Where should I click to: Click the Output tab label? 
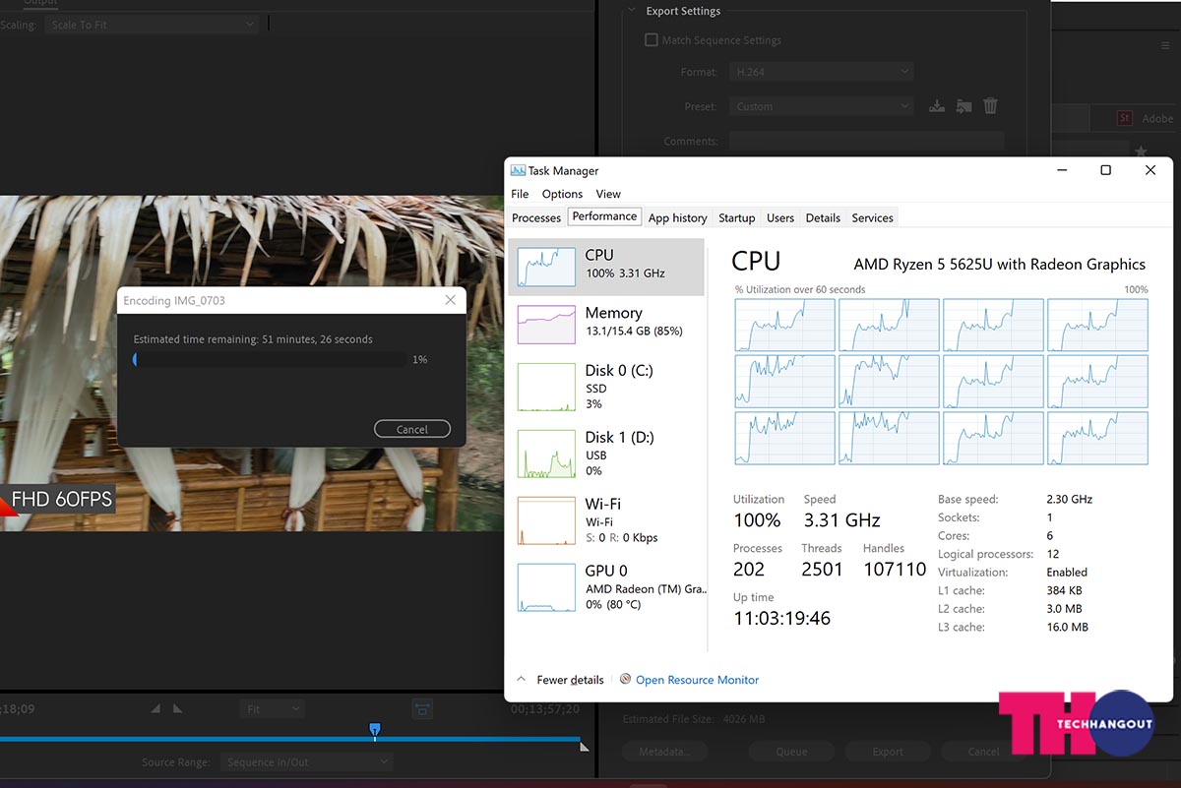pyautogui.click(x=40, y=3)
